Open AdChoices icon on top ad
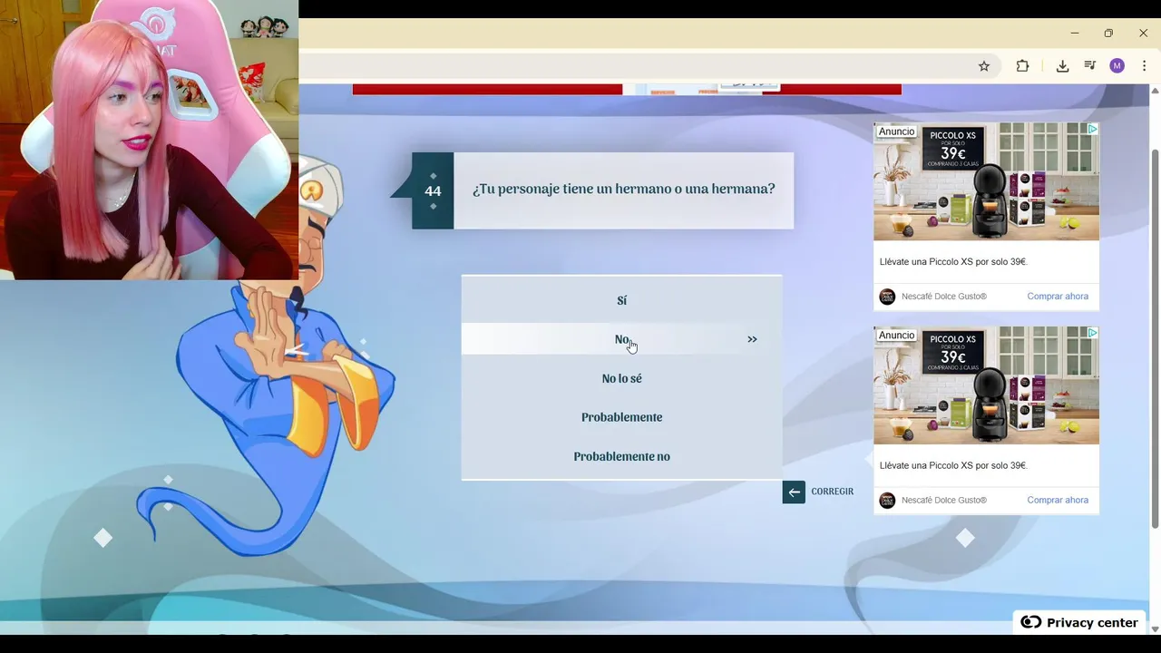Screen dimensions: 1161x653 coord(1093,130)
